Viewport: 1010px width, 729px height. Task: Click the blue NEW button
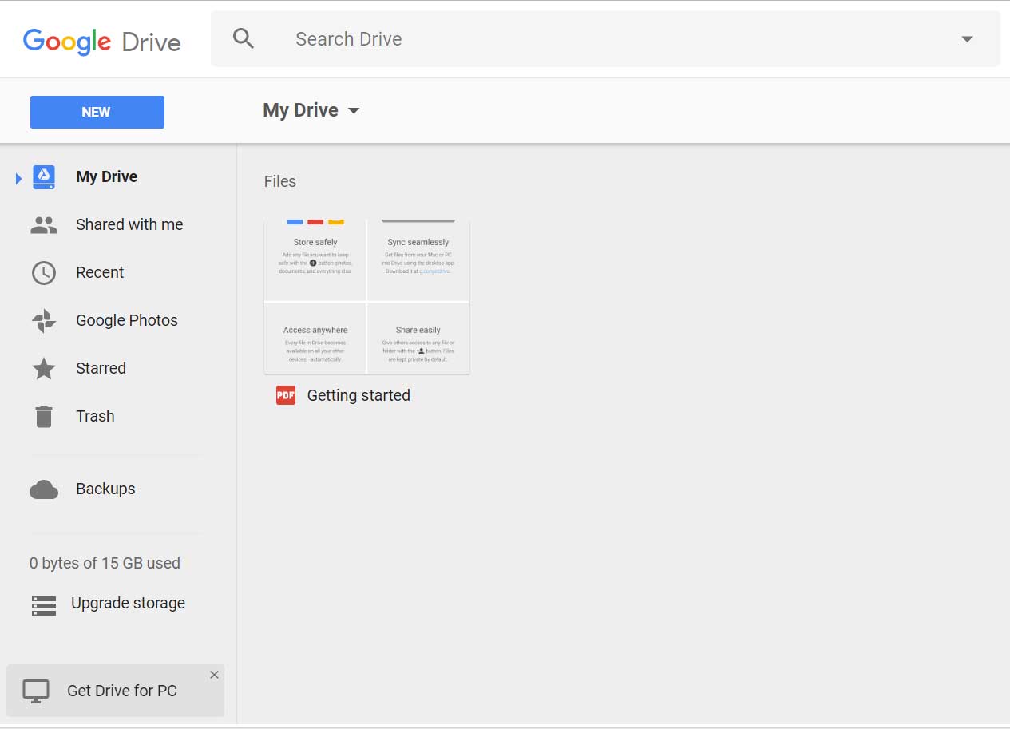97,112
